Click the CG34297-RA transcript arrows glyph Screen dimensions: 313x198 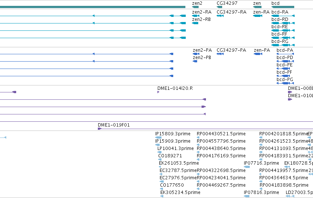click(220, 16)
